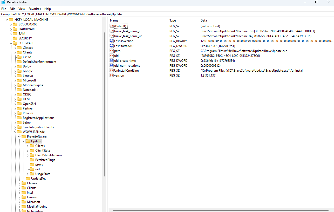Select the SyncIntegrationClients key
The width and height of the screenshot is (334, 212).
click(38, 127)
